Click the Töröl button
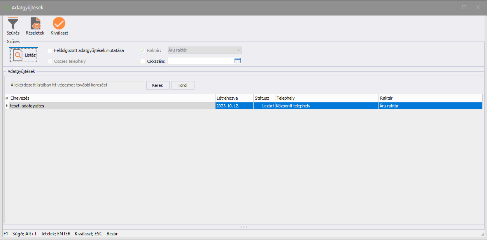The height and width of the screenshot is (240, 487). pos(182,85)
